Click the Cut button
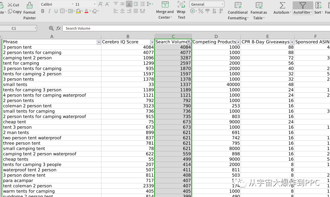 click(13, 5)
